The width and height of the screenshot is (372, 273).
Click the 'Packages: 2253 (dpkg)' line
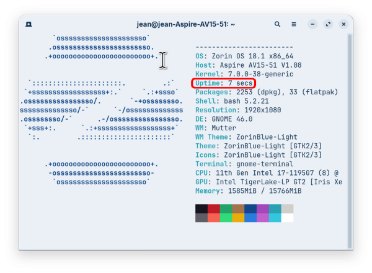[267, 92]
